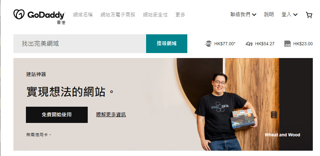Open the 網站及電子商務 menu
This screenshot has width=320, height=156.
point(118,15)
